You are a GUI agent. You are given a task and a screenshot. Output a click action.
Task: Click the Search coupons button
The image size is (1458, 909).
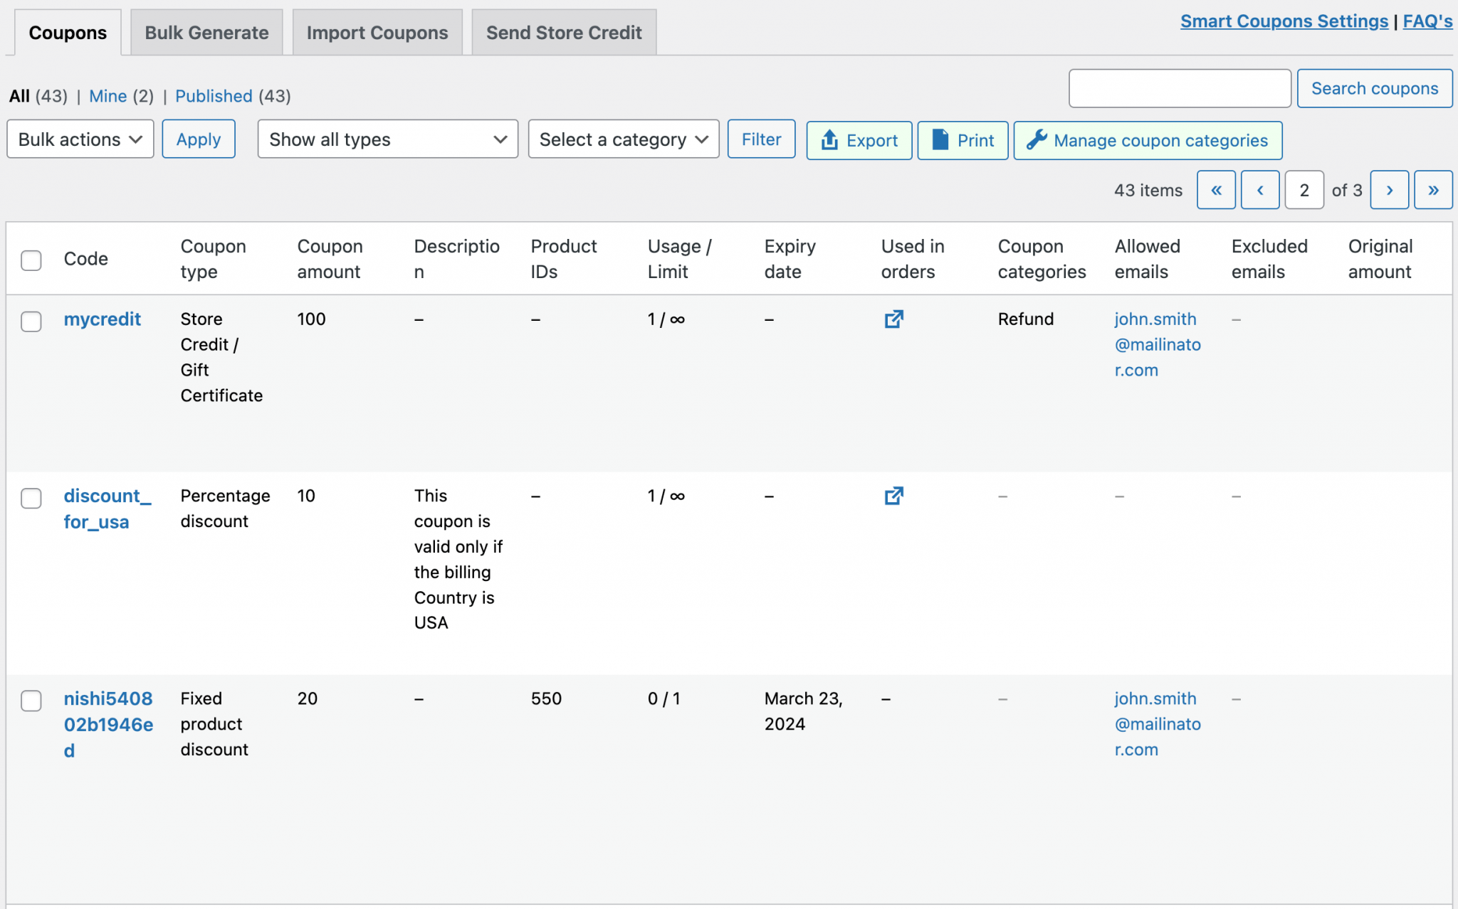point(1374,88)
